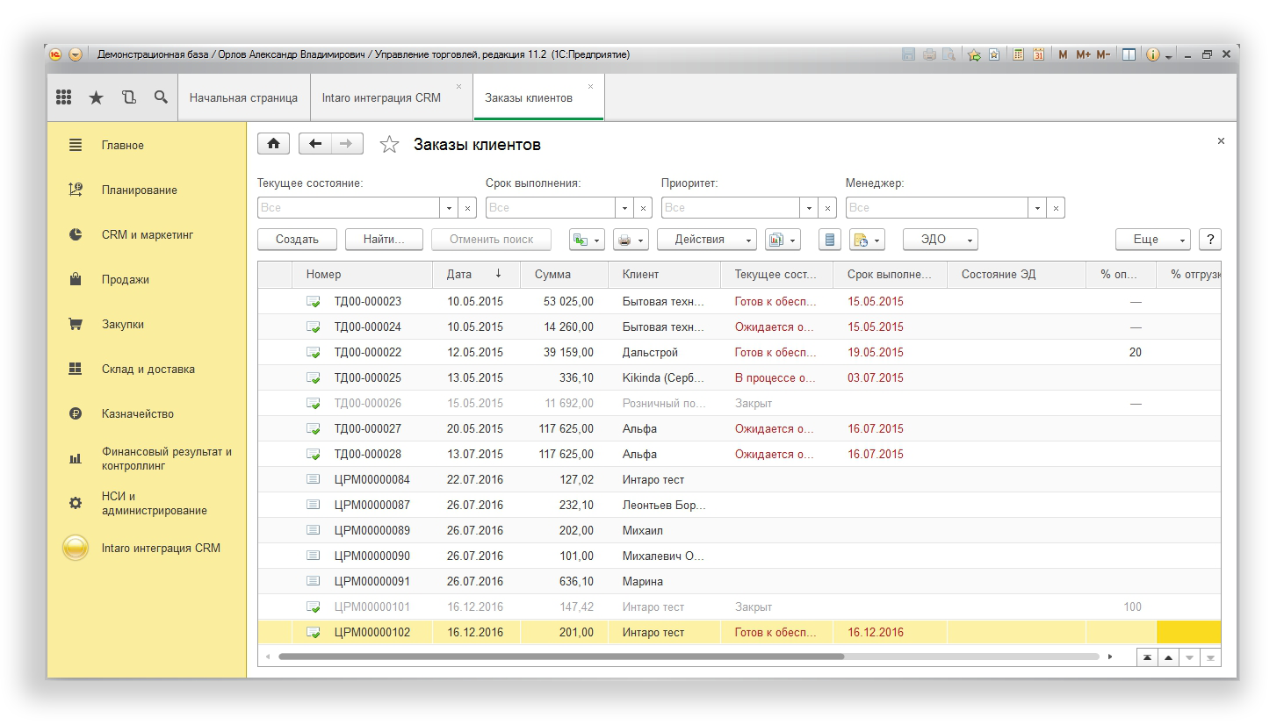Switch to the Начальная страница tab
This screenshot has height=725, width=1284.
click(x=243, y=97)
